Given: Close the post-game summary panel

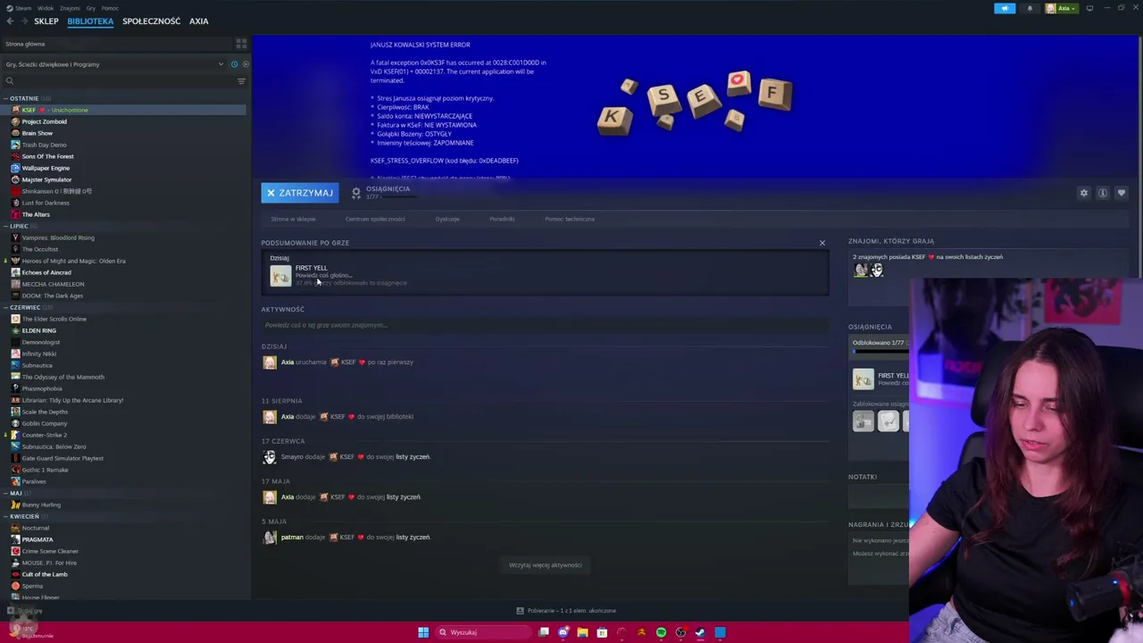Looking at the screenshot, I should 822,243.
